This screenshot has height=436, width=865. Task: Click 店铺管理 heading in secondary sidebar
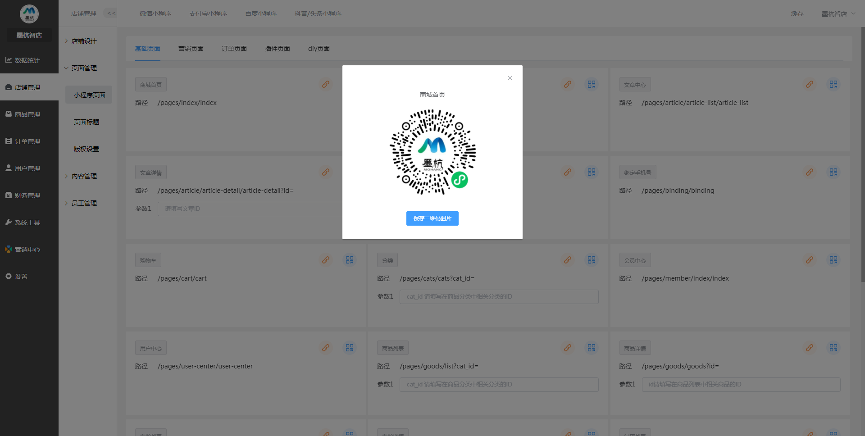[x=84, y=14]
